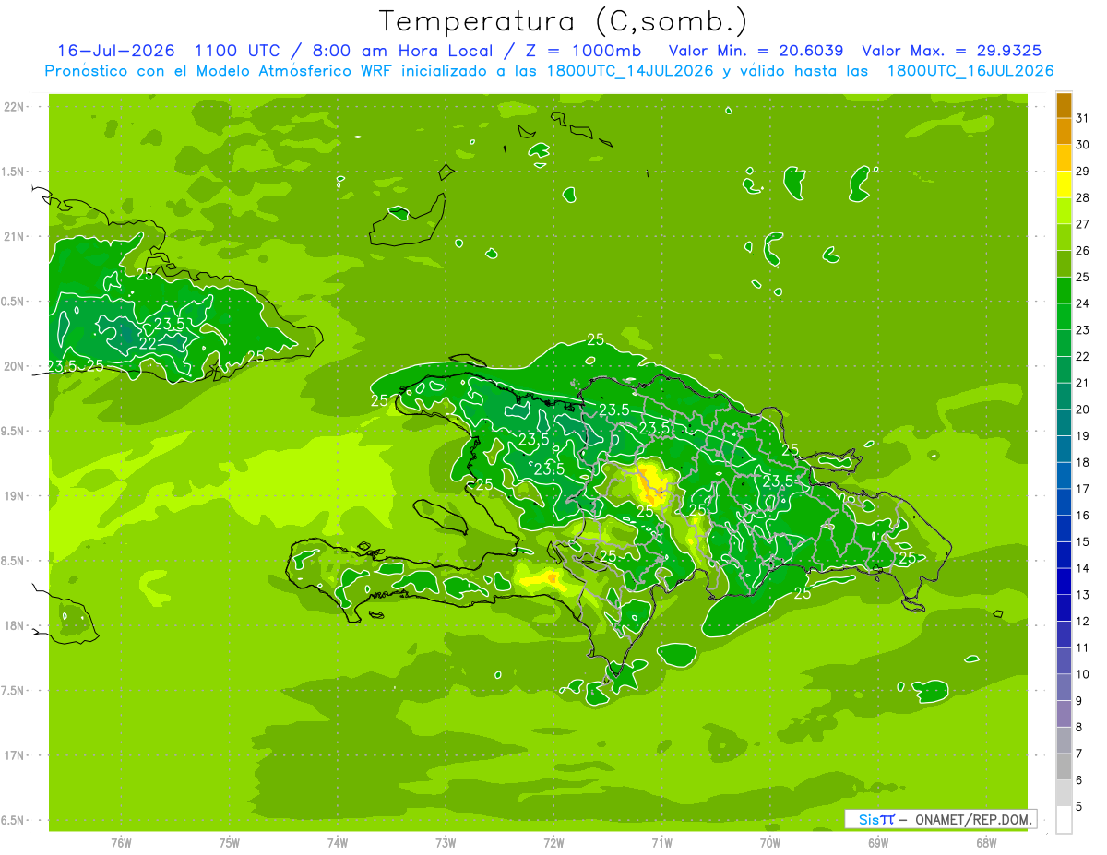
Task: Click the '69W' longitude axis label
Action: 878,843
